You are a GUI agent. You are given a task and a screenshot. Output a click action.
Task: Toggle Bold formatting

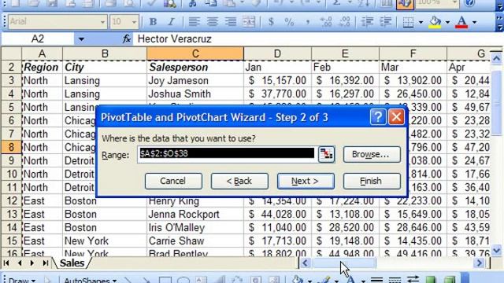[154, 22]
